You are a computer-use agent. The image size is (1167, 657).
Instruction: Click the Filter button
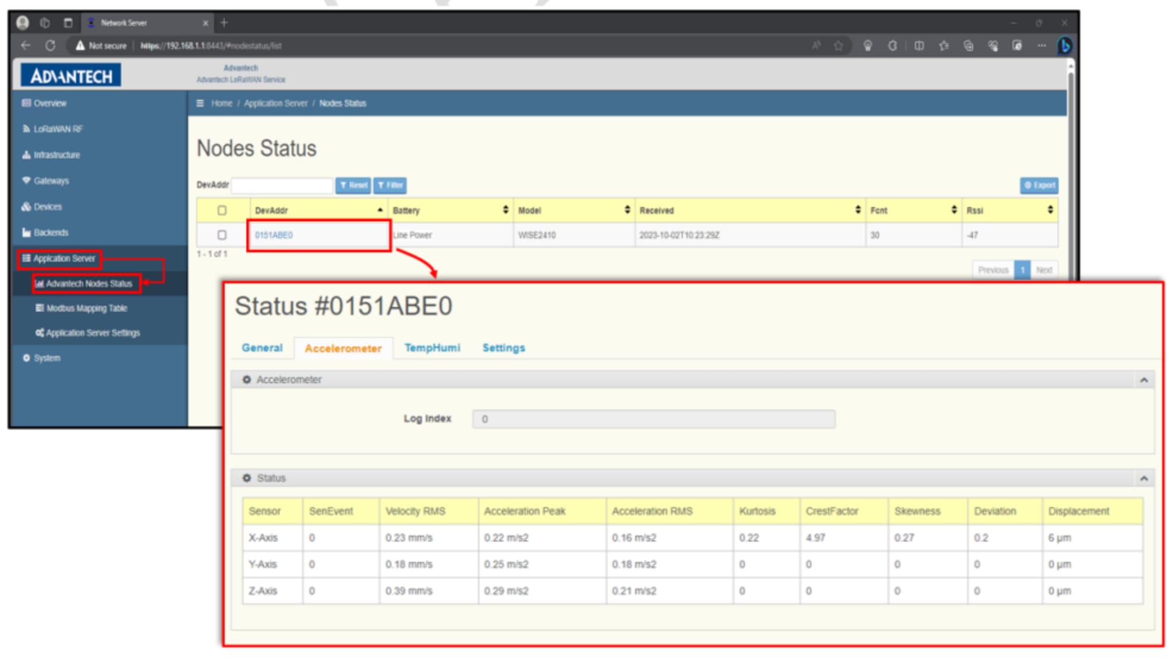point(390,185)
